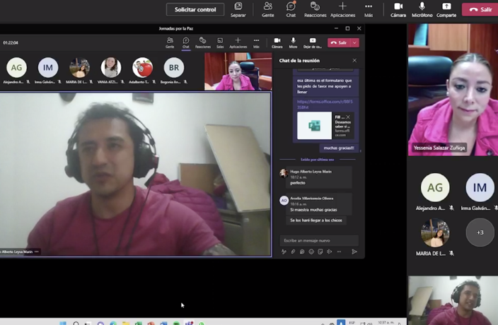Click the attach file paperclip icon
The image size is (498, 325).
[x=293, y=252]
